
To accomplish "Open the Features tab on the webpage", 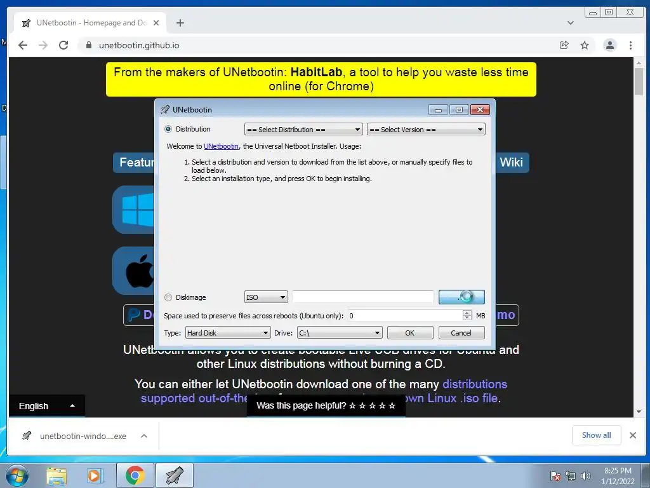I will [x=134, y=162].
